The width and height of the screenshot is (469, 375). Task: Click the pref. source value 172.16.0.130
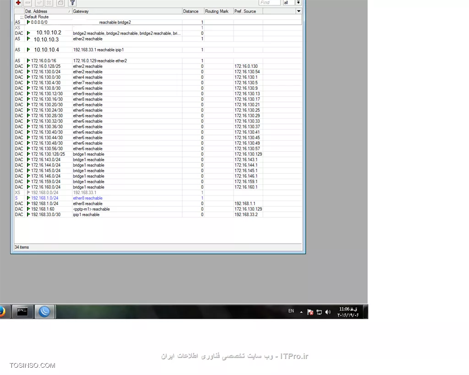[246, 66]
